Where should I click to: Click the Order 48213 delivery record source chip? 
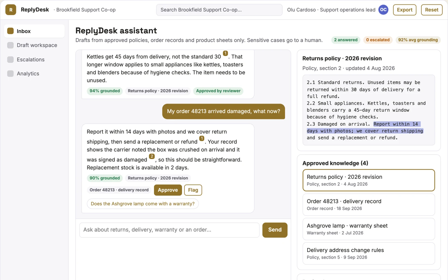[119, 190]
